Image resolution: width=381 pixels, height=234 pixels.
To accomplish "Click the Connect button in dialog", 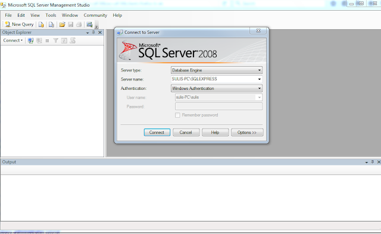I will click(157, 132).
